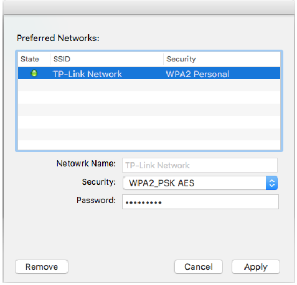Open the WPA2_PSK AES security dropdown

tap(200, 183)
